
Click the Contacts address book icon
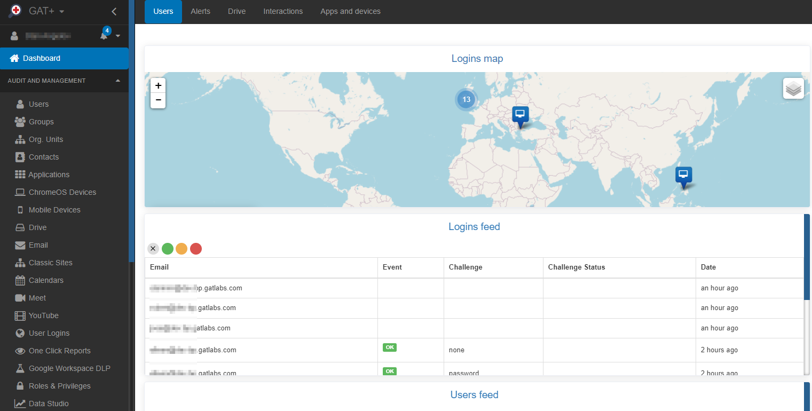20,157
